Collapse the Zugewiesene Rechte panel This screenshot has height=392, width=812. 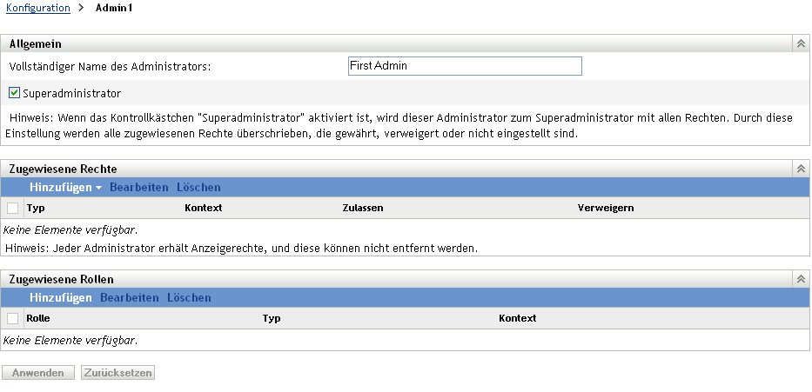[799, 169]
